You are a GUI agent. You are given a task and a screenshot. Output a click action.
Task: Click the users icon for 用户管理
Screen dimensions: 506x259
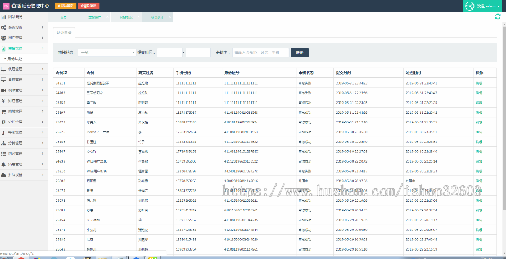3,38
